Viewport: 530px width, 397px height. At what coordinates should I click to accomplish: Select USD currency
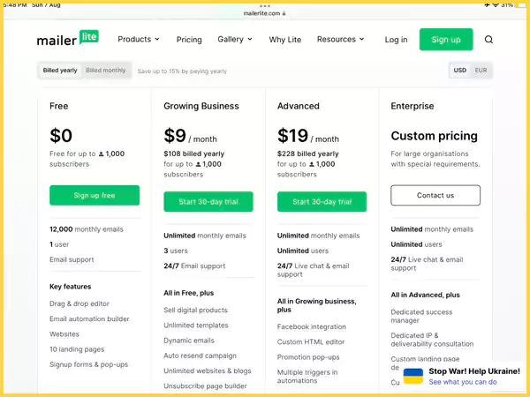[x=459, y=71]
